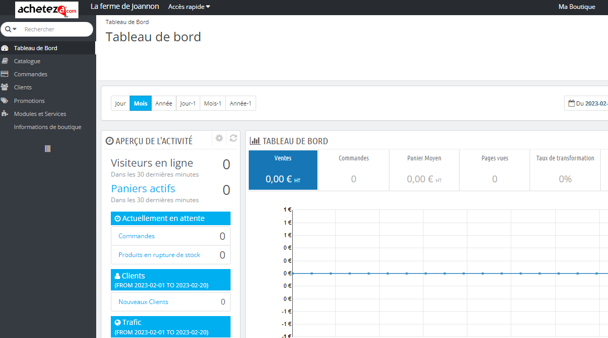Click the Modules et Services puzzle icon

tap(5, 114)
